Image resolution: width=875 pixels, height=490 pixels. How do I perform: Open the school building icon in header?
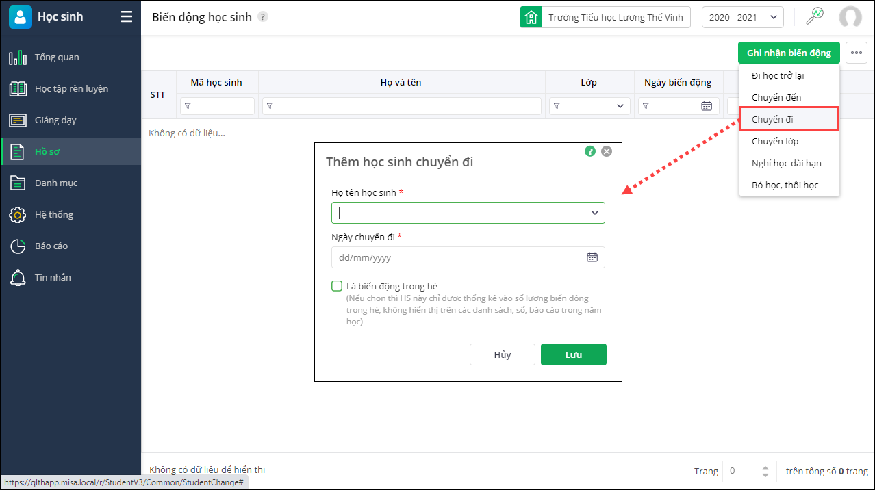tap(531, 18)
